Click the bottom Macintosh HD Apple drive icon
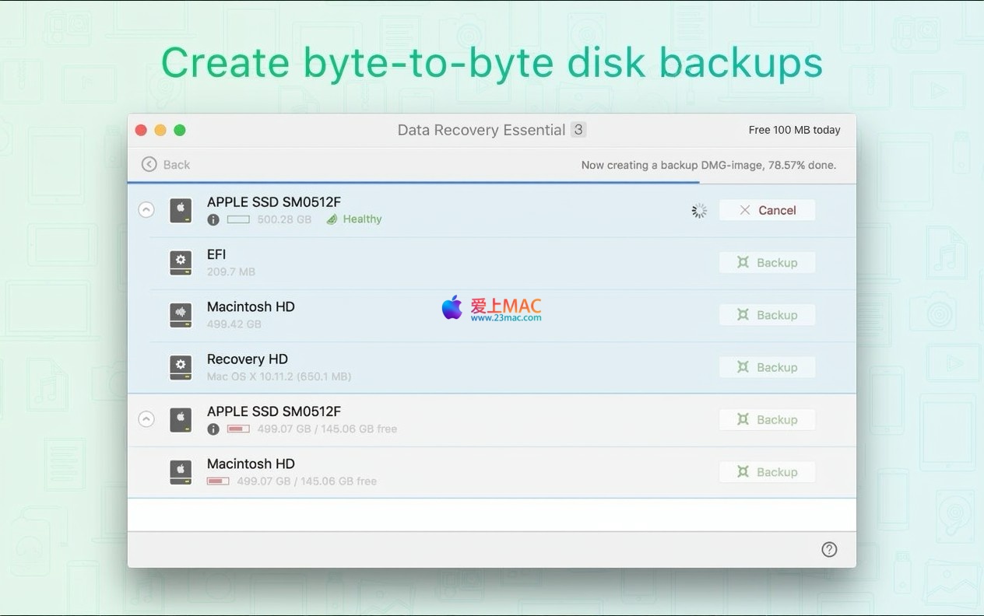This screenshot has height=616, width=984. (x=181, y=472)
